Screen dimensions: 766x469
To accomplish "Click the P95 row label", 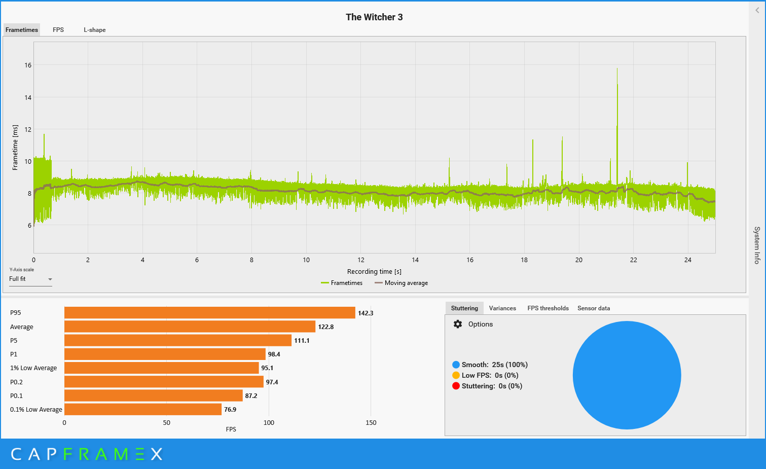I will pyautogui.click(x=16, y=313).
